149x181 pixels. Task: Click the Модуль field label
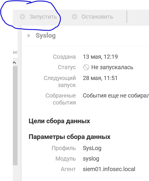pos(66,159)
